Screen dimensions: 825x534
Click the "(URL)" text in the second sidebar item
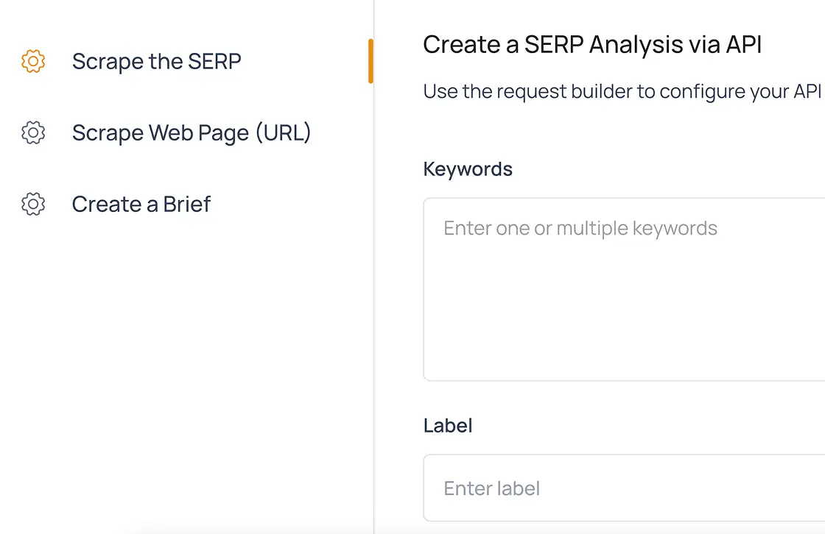click(283, 132)
